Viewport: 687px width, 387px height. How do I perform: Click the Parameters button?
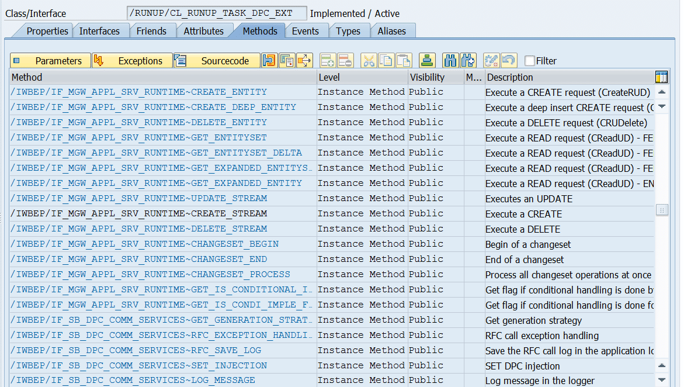(51, 61)
